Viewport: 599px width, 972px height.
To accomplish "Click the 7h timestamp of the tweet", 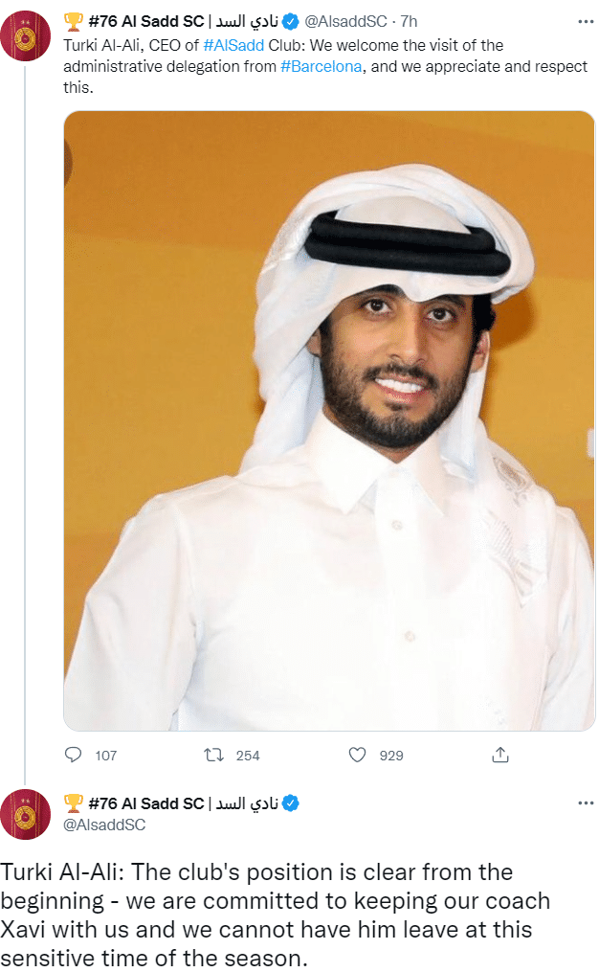I will (x=409, y=21).
